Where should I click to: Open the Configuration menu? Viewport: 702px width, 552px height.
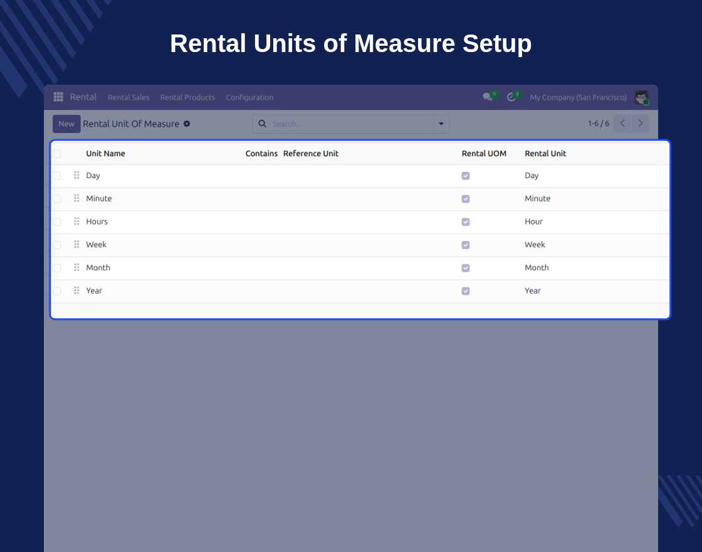(249, 97)
